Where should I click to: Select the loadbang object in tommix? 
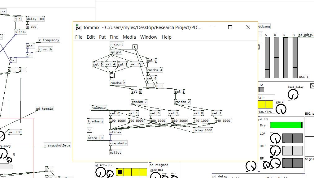point(95,121)
